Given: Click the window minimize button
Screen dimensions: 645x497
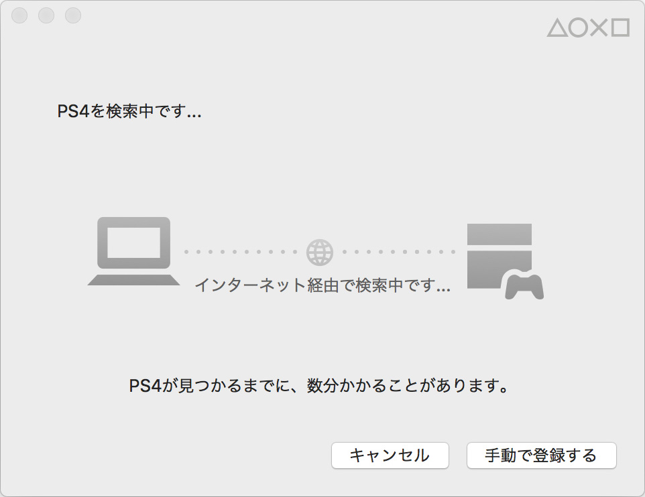Looking at the screenshot, I should click(x=46, y=15).
